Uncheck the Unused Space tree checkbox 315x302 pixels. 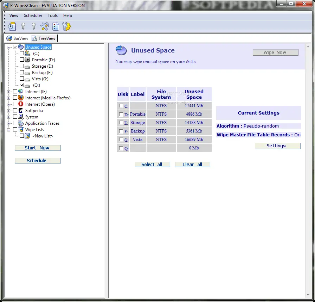click(x=15, y=47)
